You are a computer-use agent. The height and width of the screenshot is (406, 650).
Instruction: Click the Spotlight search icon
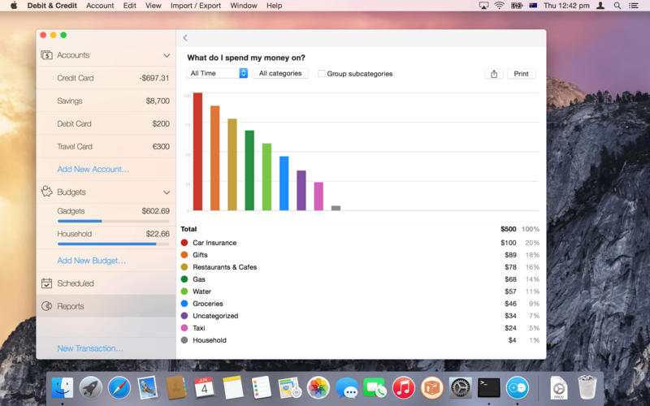pos(617,6)
